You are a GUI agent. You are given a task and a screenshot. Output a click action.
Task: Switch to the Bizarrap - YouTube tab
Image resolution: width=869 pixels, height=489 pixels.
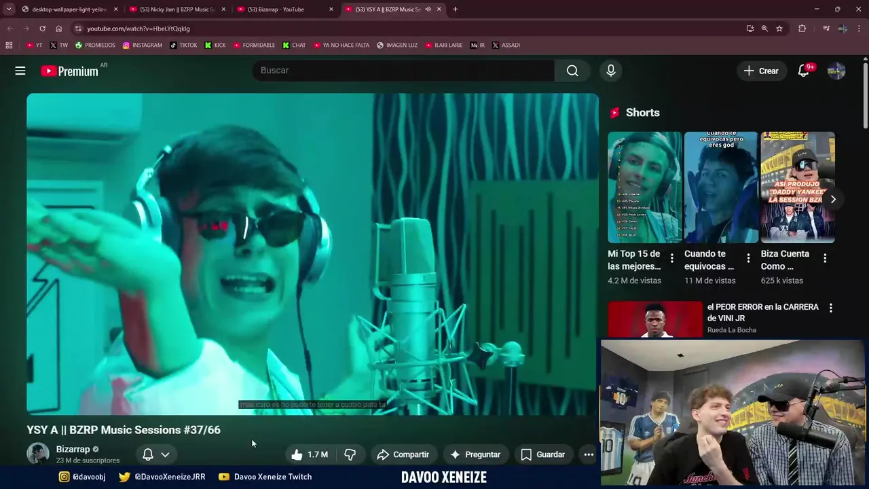click(x=284, y=10)
